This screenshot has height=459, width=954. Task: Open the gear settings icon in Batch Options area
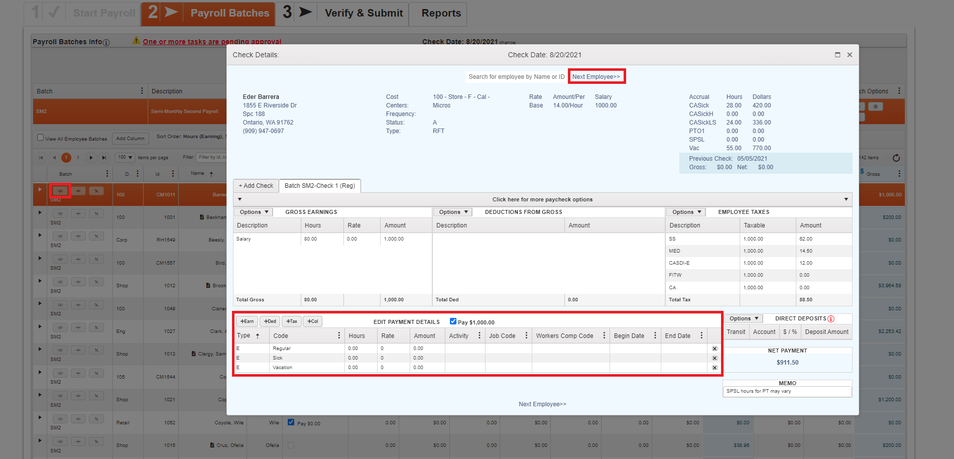point(875,107)
